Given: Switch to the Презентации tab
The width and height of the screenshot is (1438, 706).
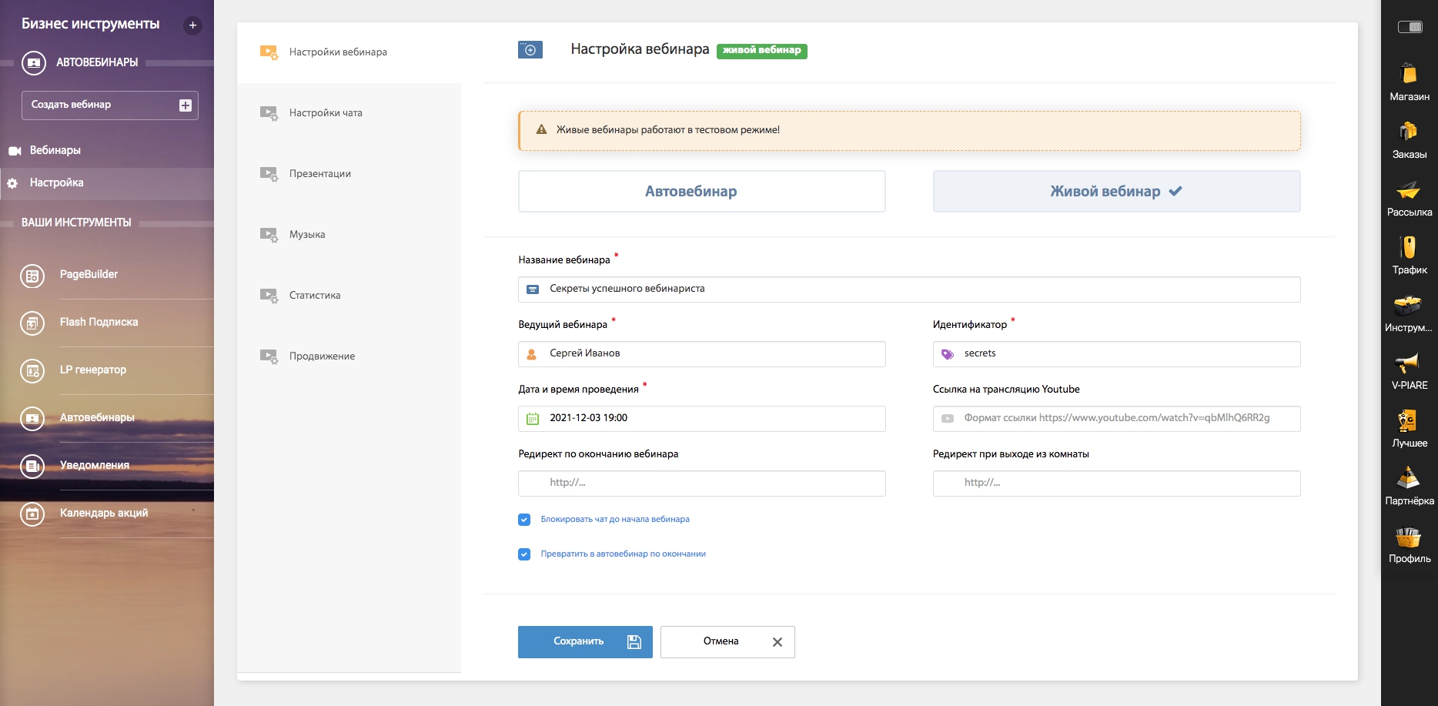Looking at the screenshot, I should (x=349, y=174).
